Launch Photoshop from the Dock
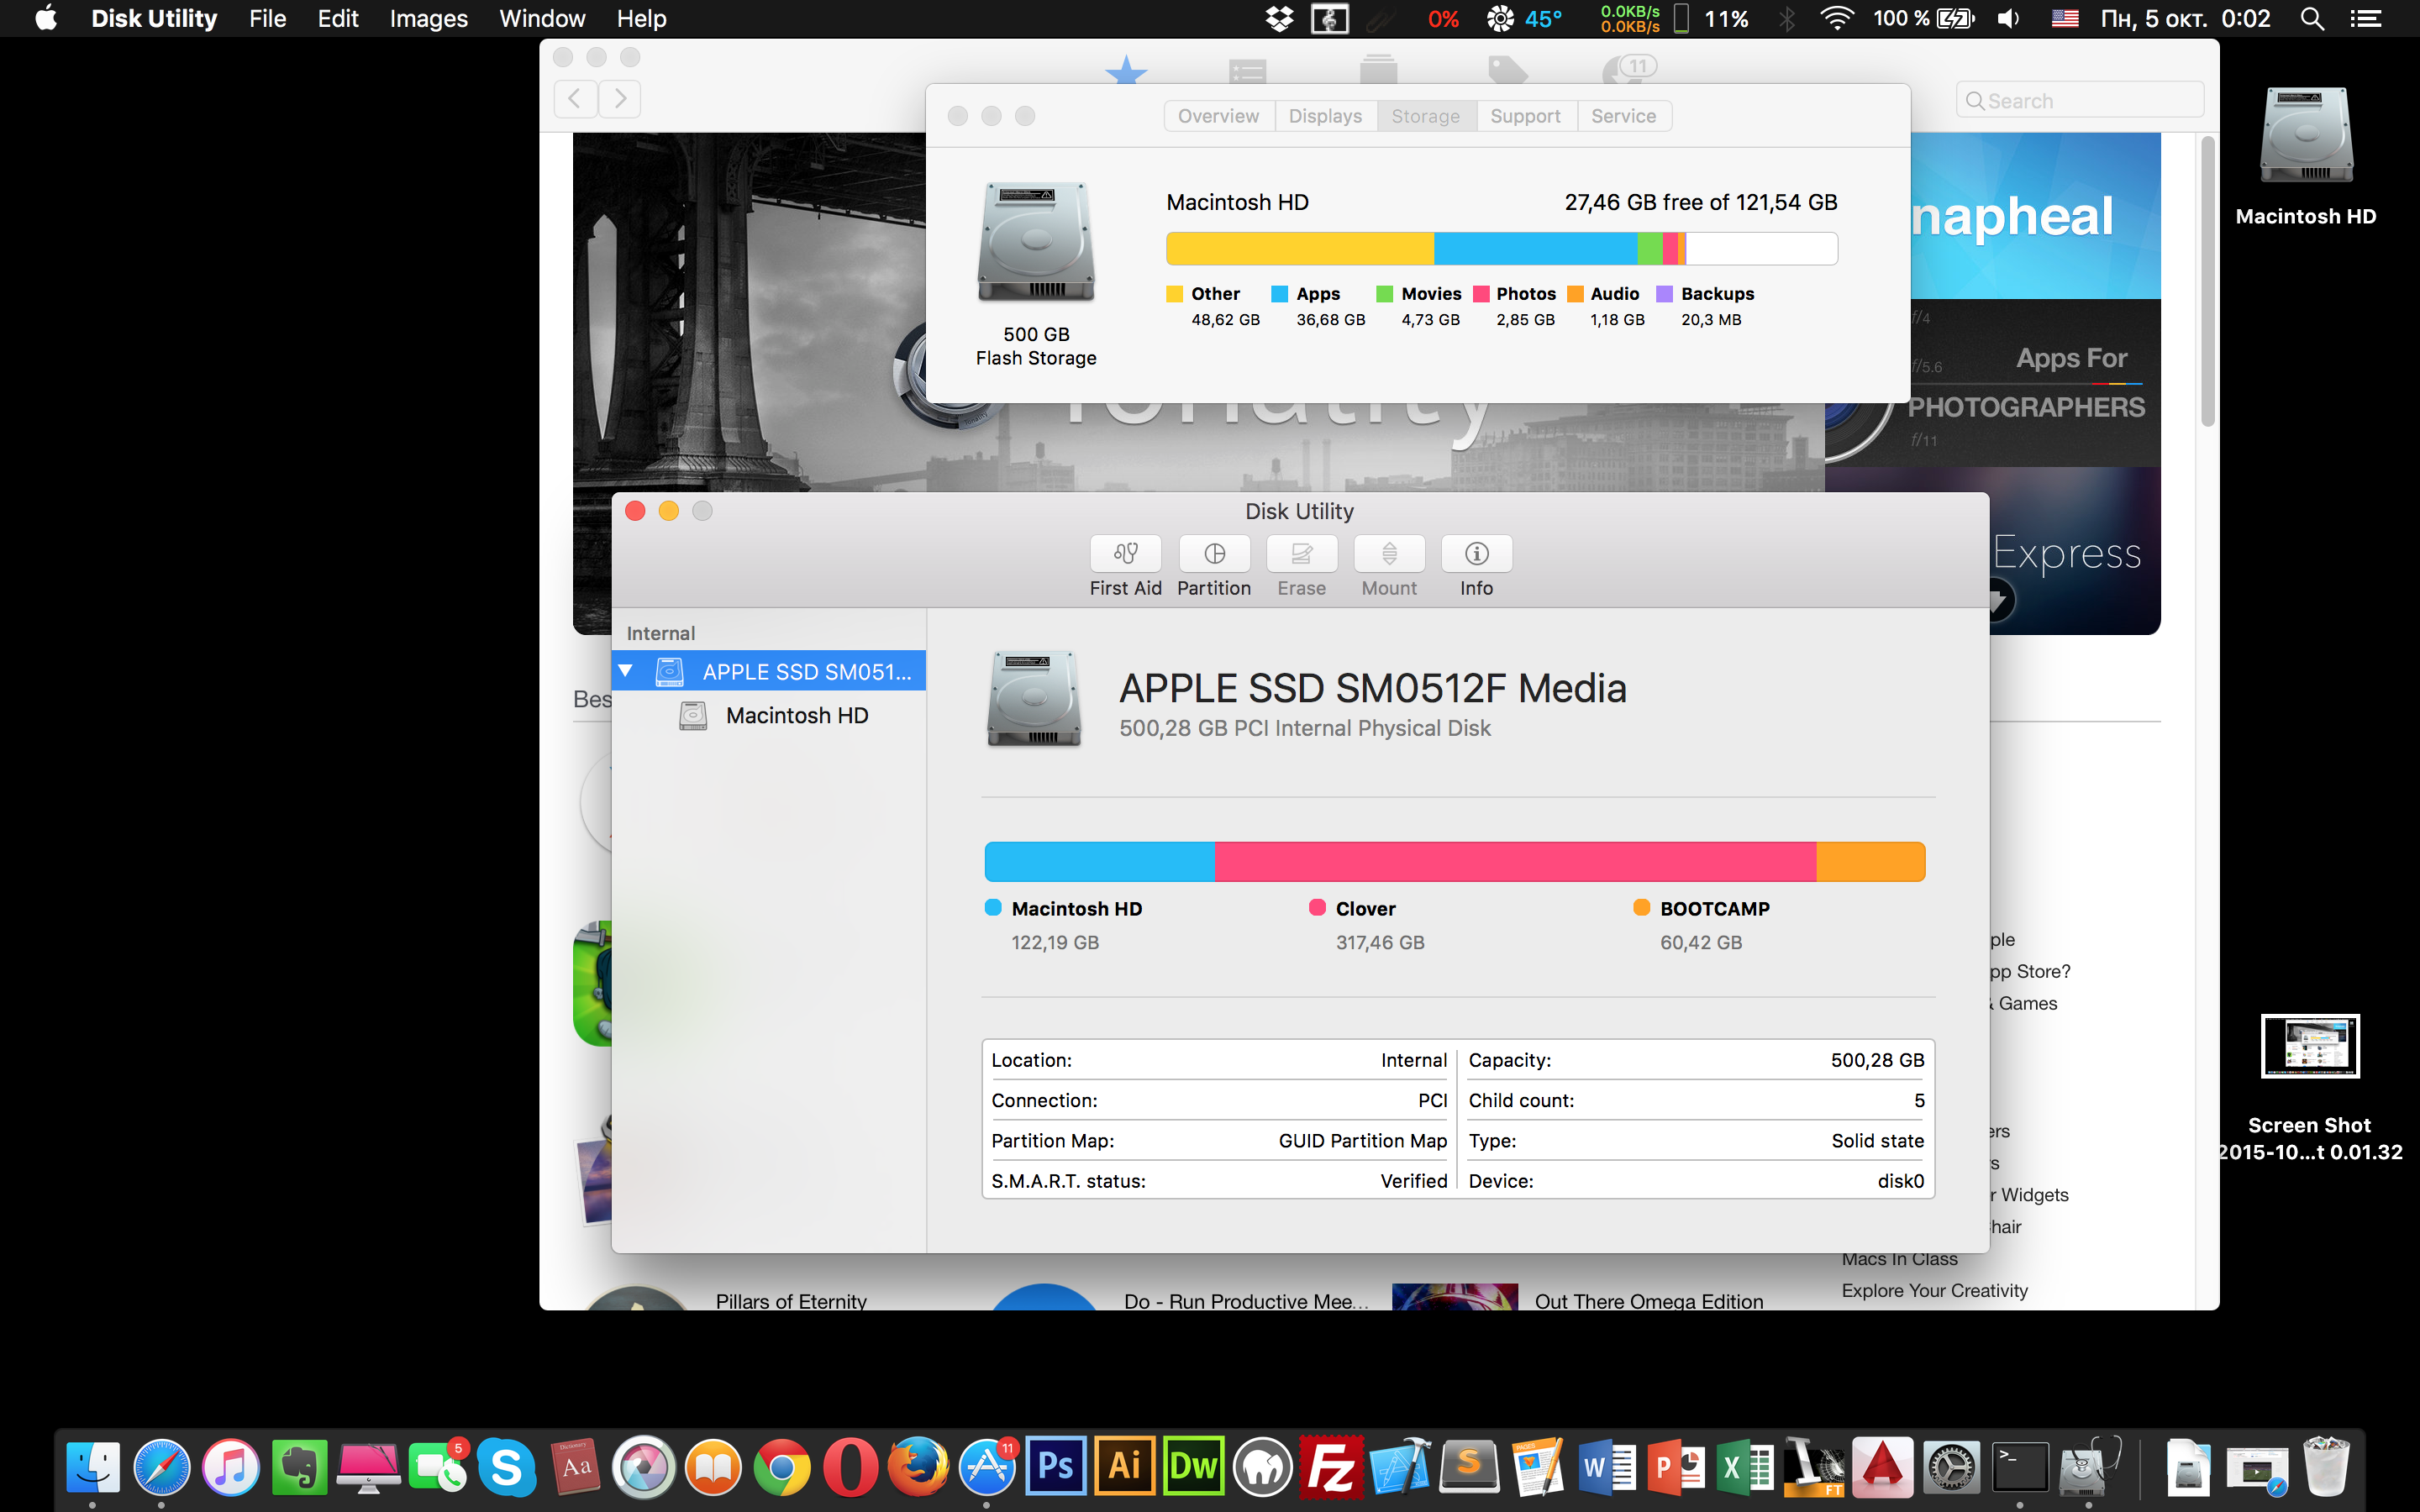 point(1056,1467)
